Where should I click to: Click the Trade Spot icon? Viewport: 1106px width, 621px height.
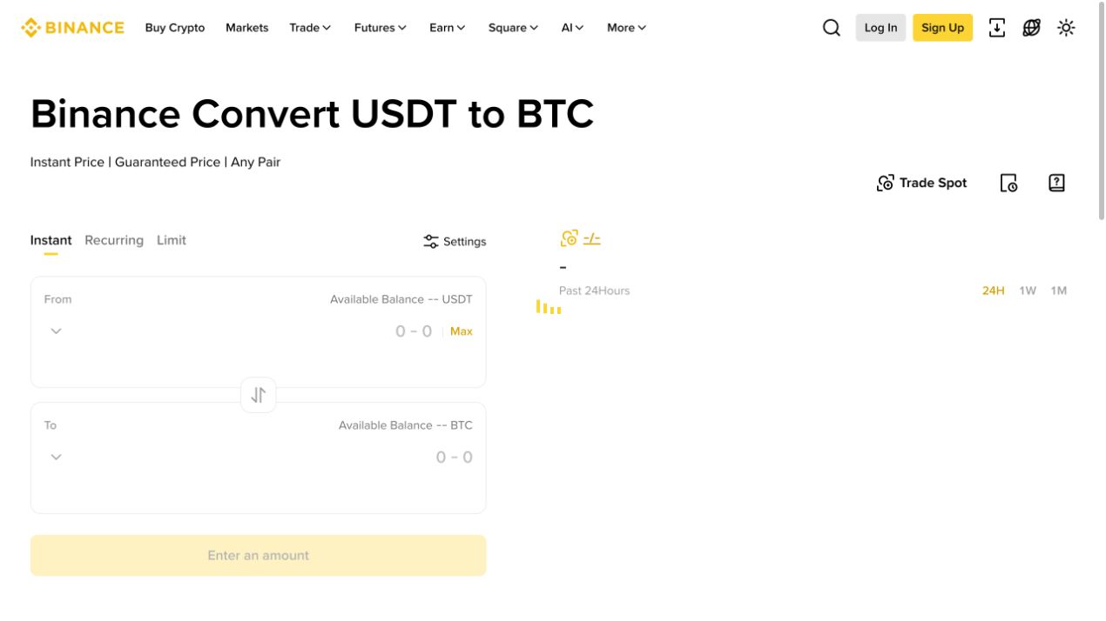tap(886, 183)
